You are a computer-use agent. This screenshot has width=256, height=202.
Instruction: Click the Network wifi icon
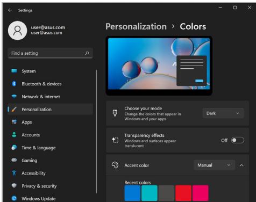coord(14,96)
